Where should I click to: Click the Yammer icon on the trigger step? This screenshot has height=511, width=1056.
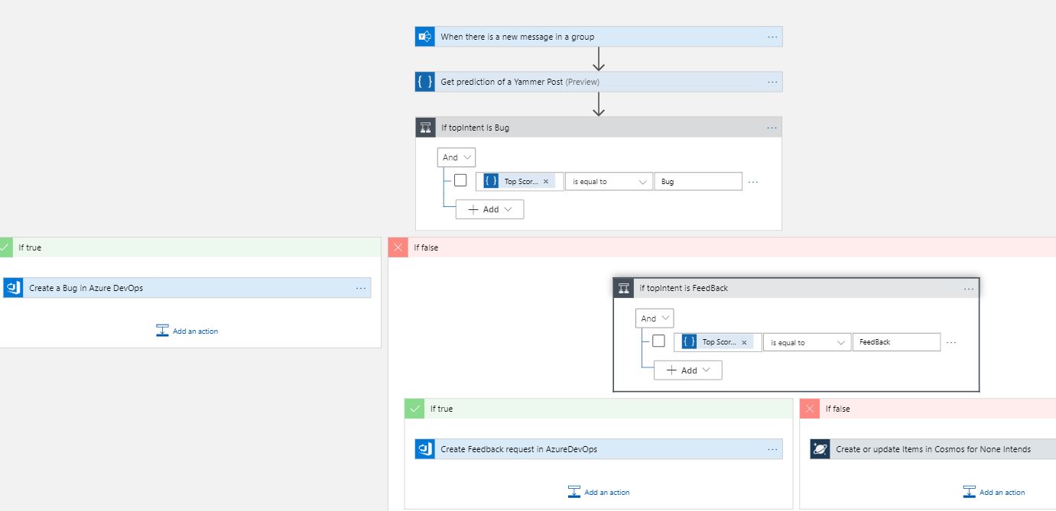coord(425,37)
